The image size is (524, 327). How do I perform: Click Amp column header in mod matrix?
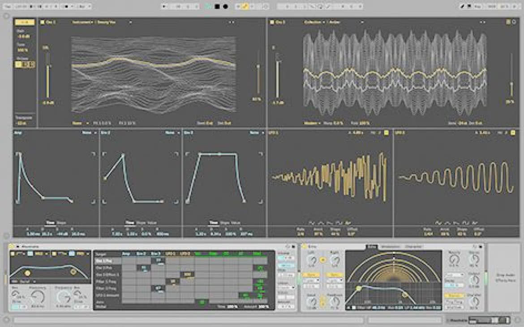tap(126, 254)
